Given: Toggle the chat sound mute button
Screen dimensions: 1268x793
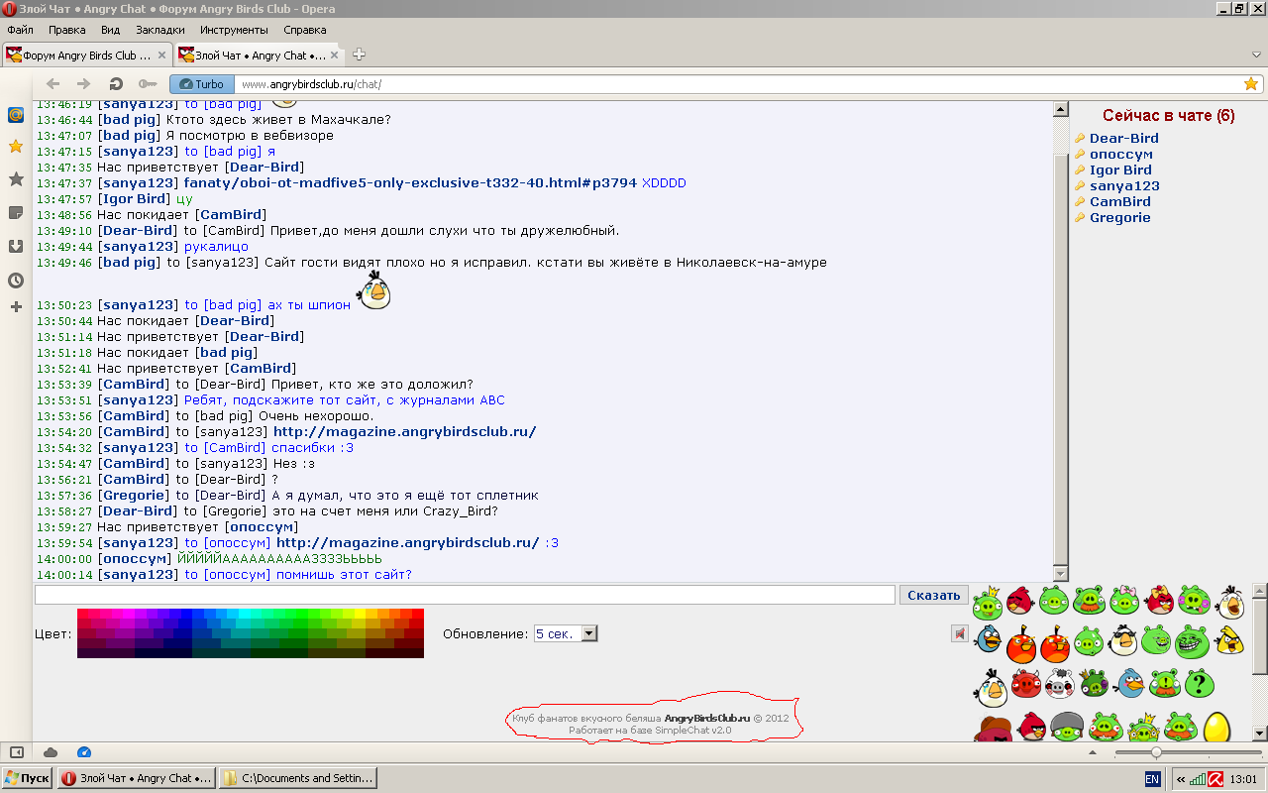Looking at the screenshot, I should 959,633.
